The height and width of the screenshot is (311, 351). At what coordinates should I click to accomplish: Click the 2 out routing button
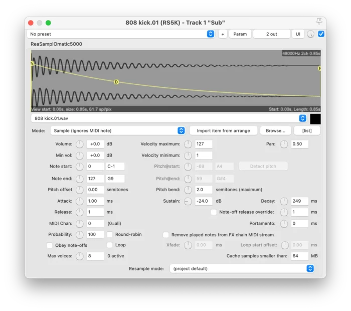[x=272, y=34]
